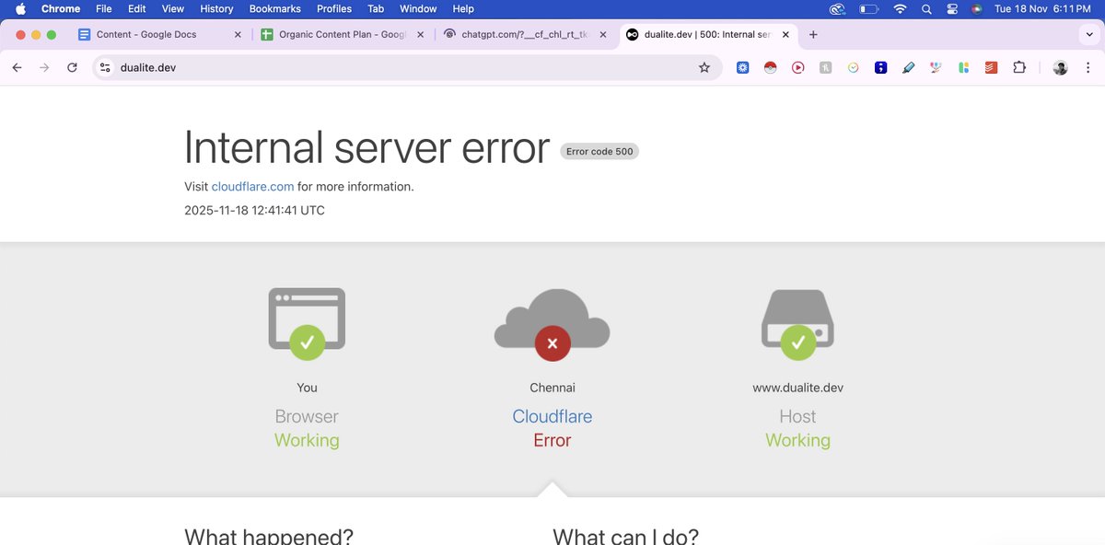Open the Bookmarks menu
Image resolution: width=1105 pixels, height=545 pixels.
[x=275, y=8]
